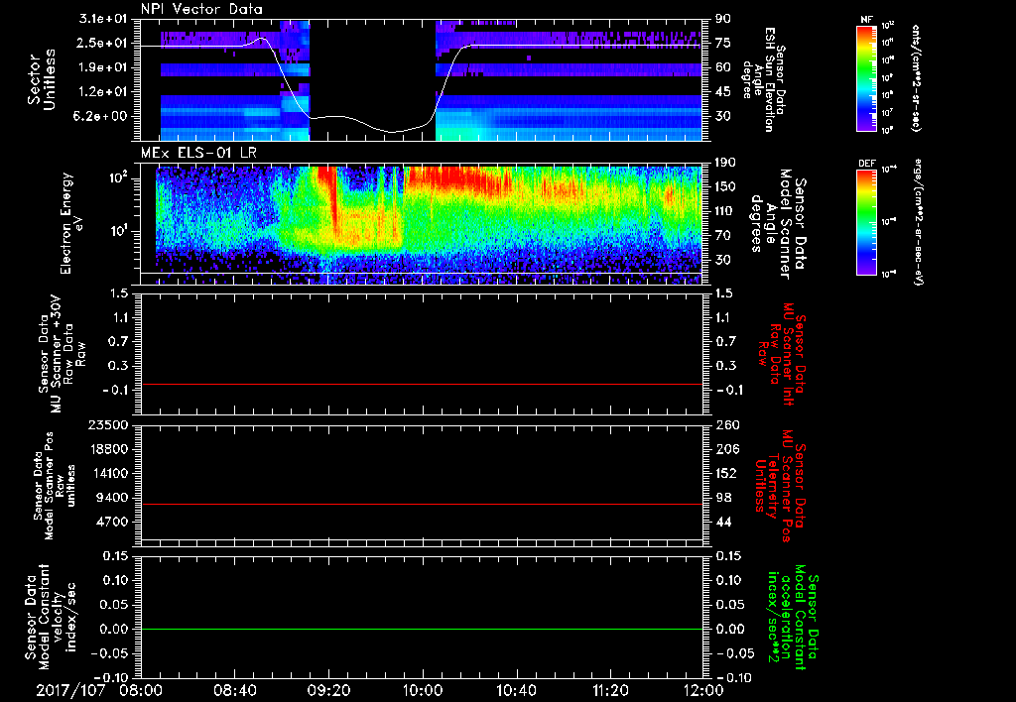Click the 'ESH Sun Elevation Angle' axis label
The image size is (1016, 702).
765,79
